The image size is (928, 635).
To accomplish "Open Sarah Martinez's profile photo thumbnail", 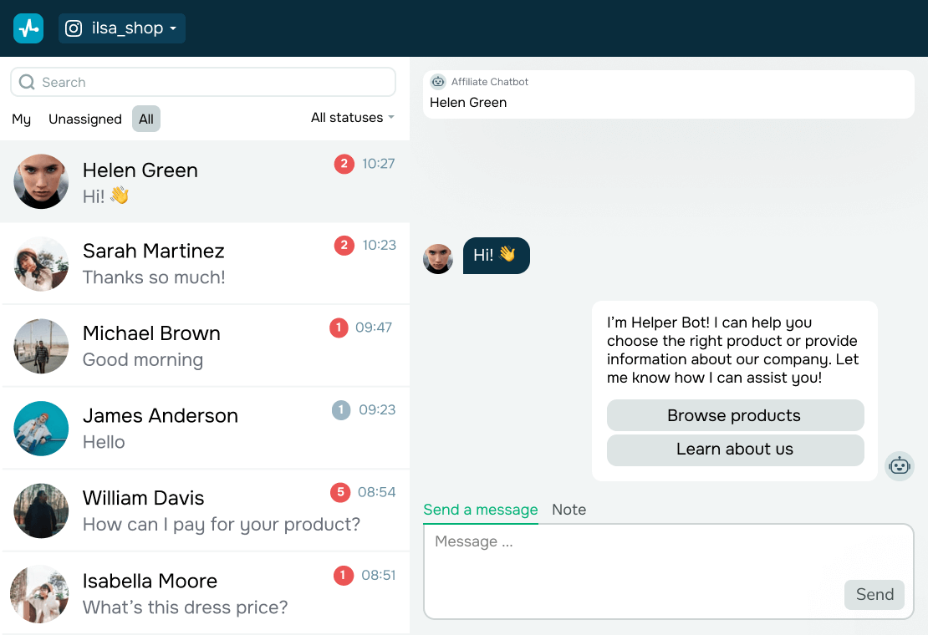I will pos(41,264).
